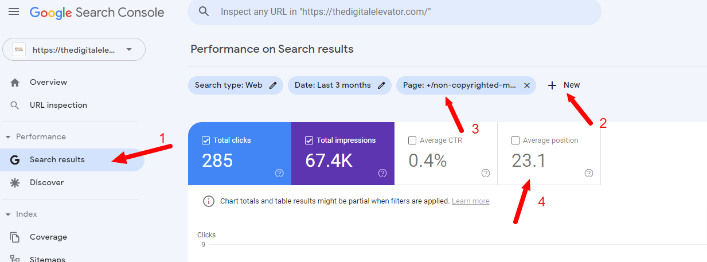The height and width of the screenshot is (262, 707).
Task: Click the Discover asterisk icon
Action: pyautogui.click(x=15, y=182)
